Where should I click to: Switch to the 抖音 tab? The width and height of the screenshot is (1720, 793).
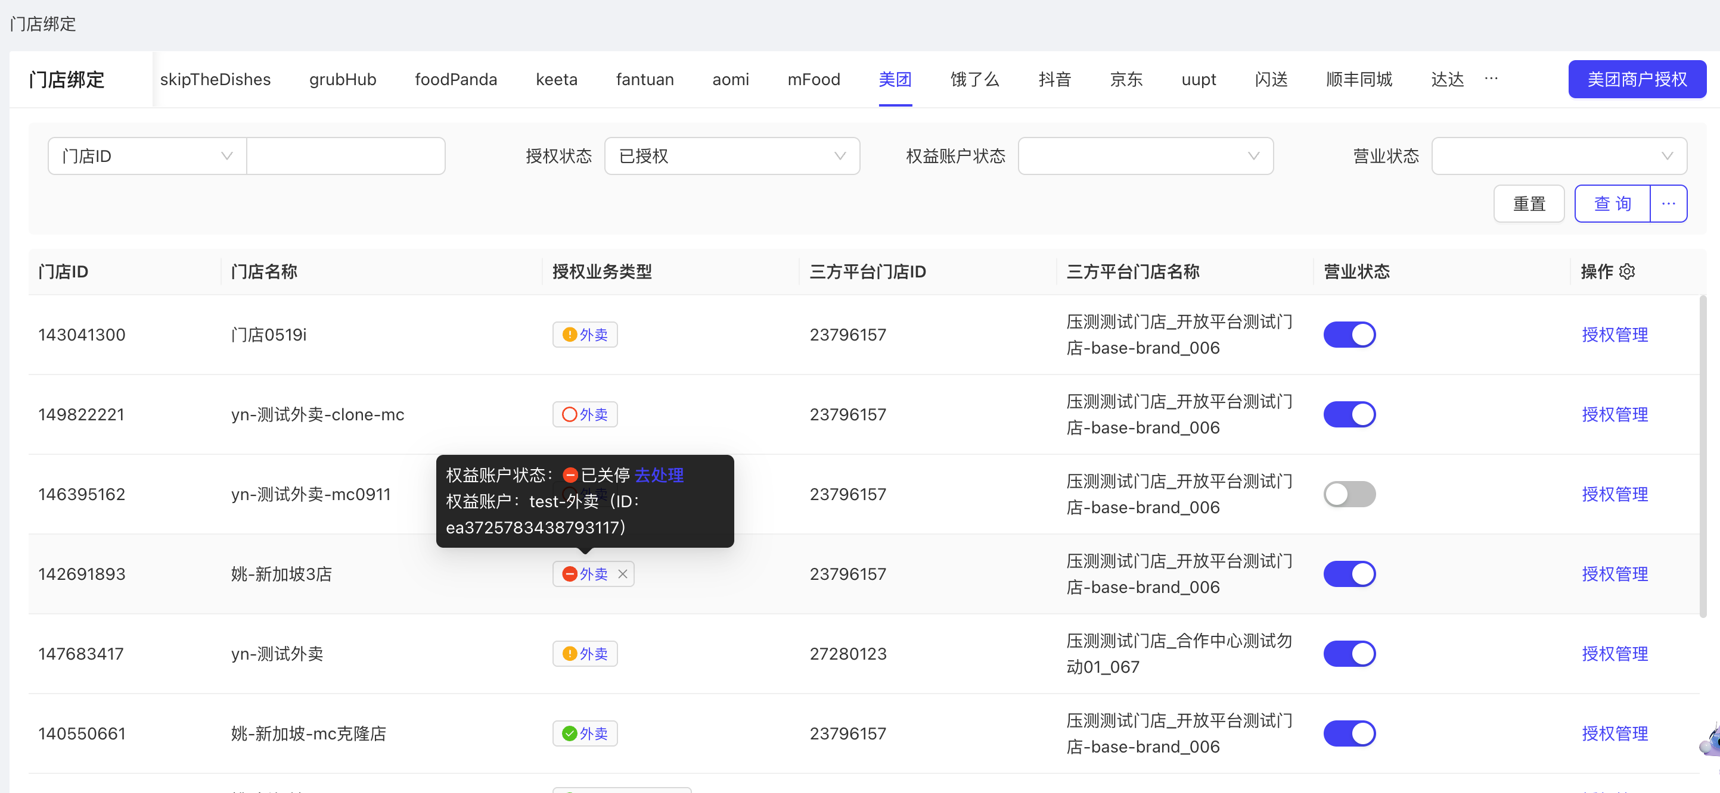click(1055, 79)
